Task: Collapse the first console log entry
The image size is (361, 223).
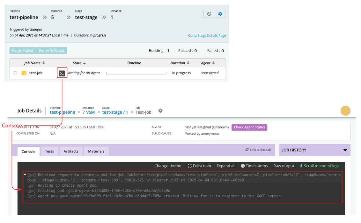Action: tap(25, 175)
